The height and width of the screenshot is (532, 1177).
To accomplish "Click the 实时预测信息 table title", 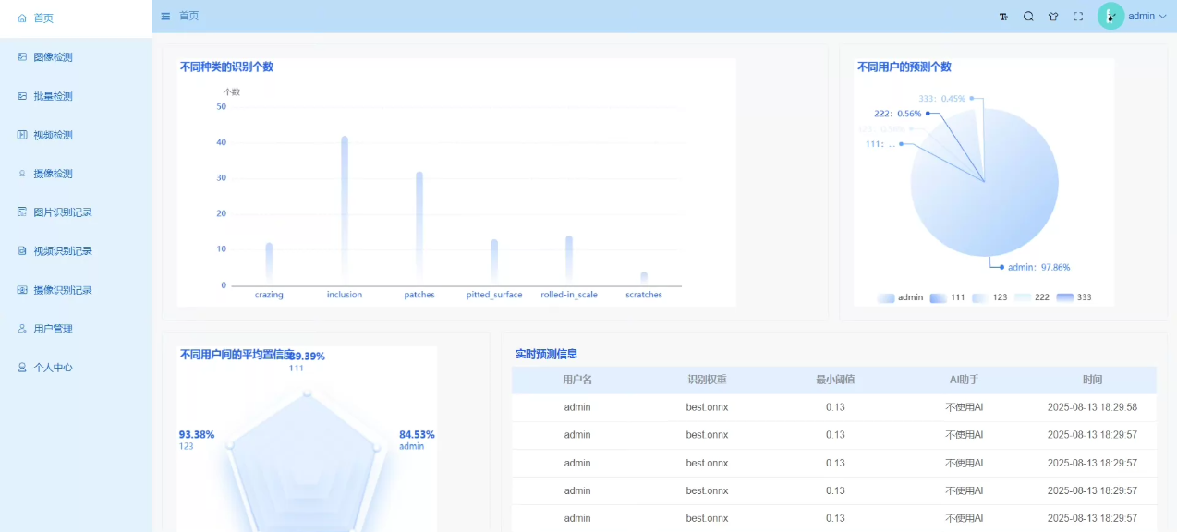I will point(546,354).
